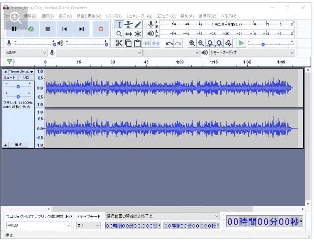Viewport: 314px width, 241px height.
Task: Open the ファイル menu
Action: coord(10,16)
